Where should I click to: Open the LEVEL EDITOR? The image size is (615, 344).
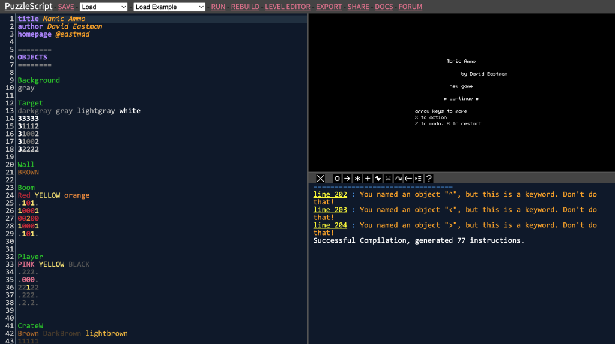coord(288,7)
